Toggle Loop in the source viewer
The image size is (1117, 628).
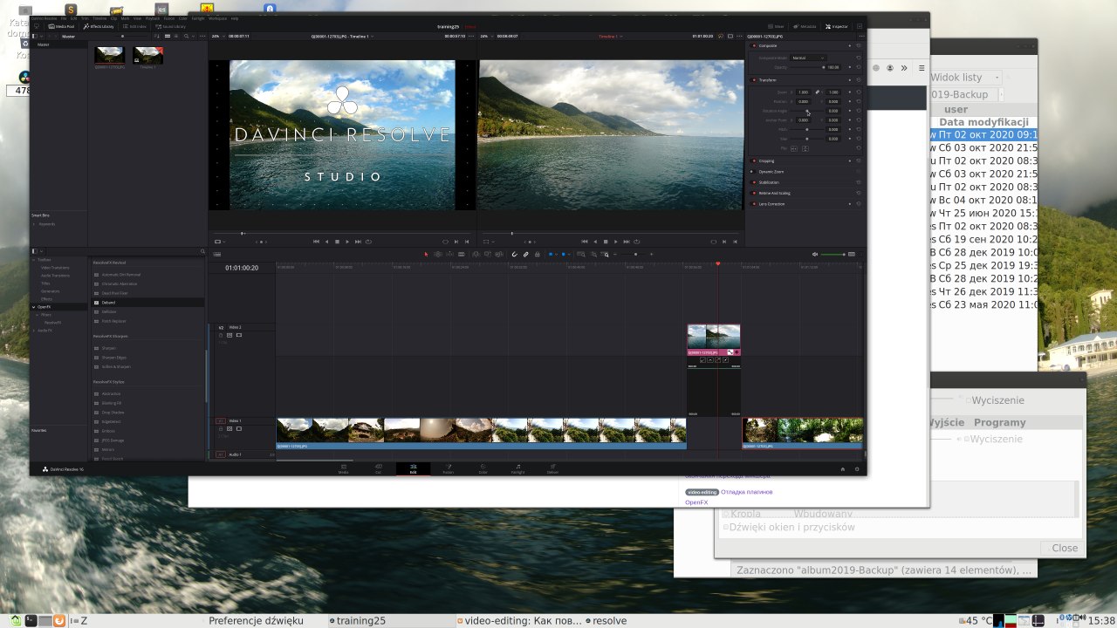(x=368, y=242)
